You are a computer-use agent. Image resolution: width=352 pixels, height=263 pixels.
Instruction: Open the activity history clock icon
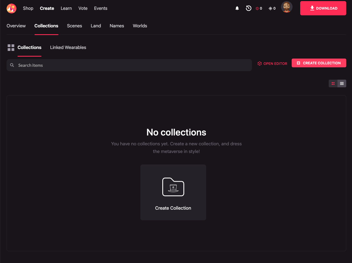click(x=249, y=8)
